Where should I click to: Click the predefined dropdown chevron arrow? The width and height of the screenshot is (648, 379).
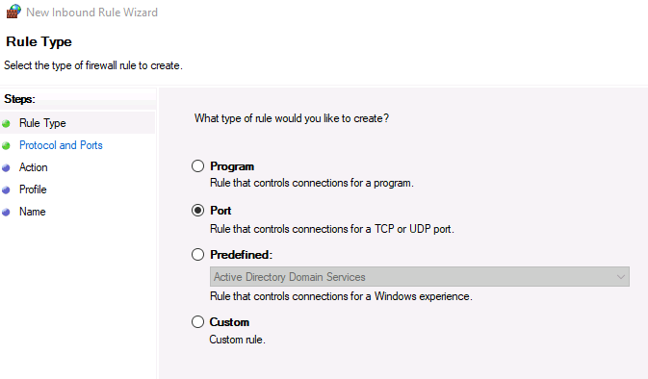620,277
